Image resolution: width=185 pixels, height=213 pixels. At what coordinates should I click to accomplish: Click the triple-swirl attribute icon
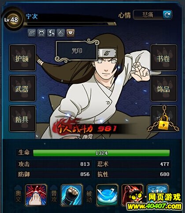pos(51,33)
